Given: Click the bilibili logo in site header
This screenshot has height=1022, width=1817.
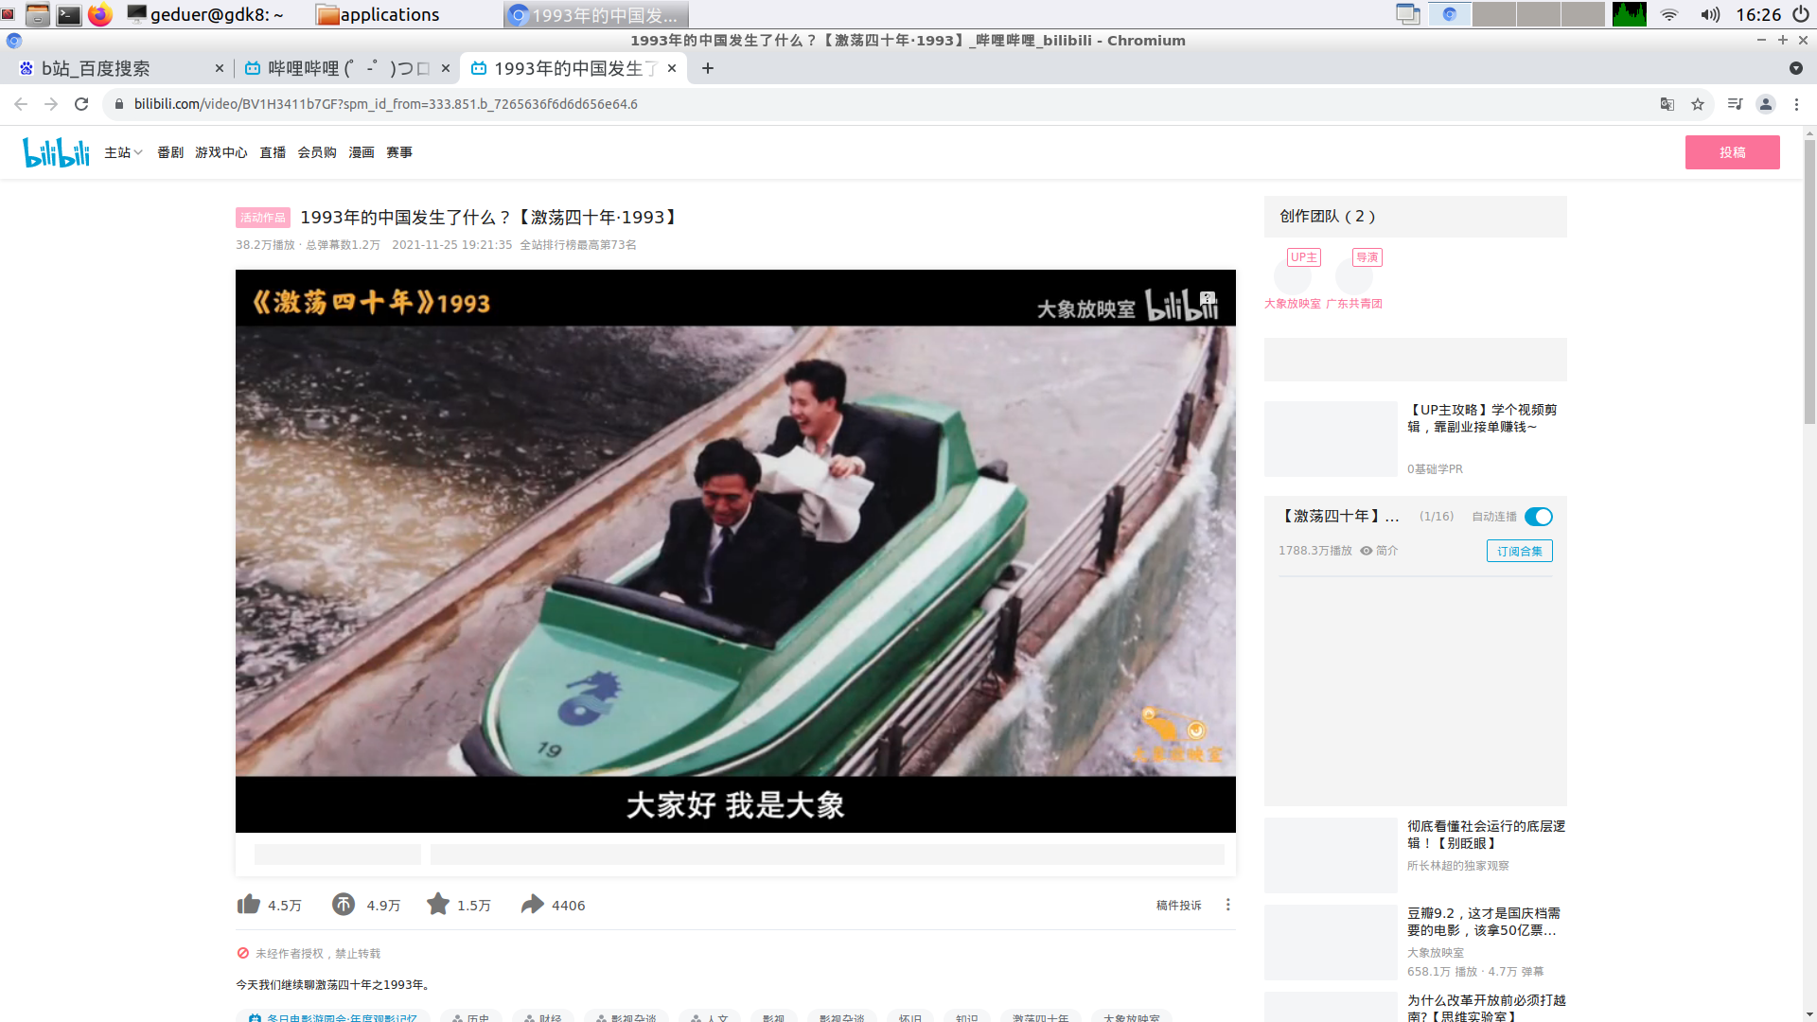Looking at the screenshot, I should point(56,152).
